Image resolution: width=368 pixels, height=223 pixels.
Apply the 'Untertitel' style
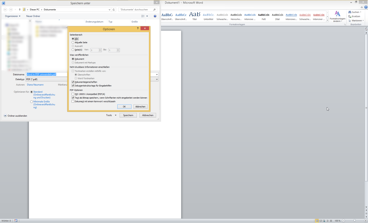[208, 16]
